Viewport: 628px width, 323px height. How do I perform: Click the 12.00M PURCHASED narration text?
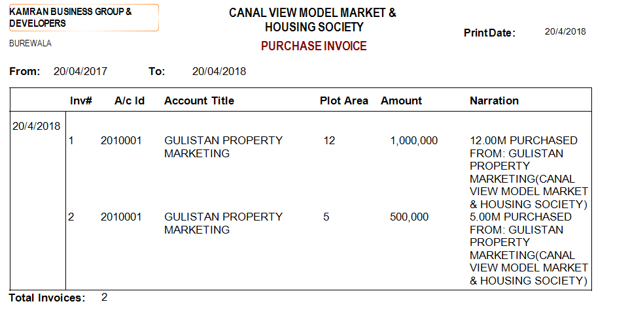click(523, 141)
